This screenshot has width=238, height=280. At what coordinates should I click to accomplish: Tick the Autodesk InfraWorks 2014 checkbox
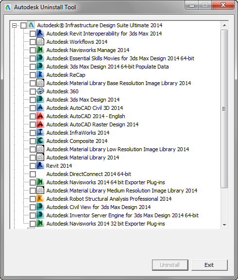[33, 133]
